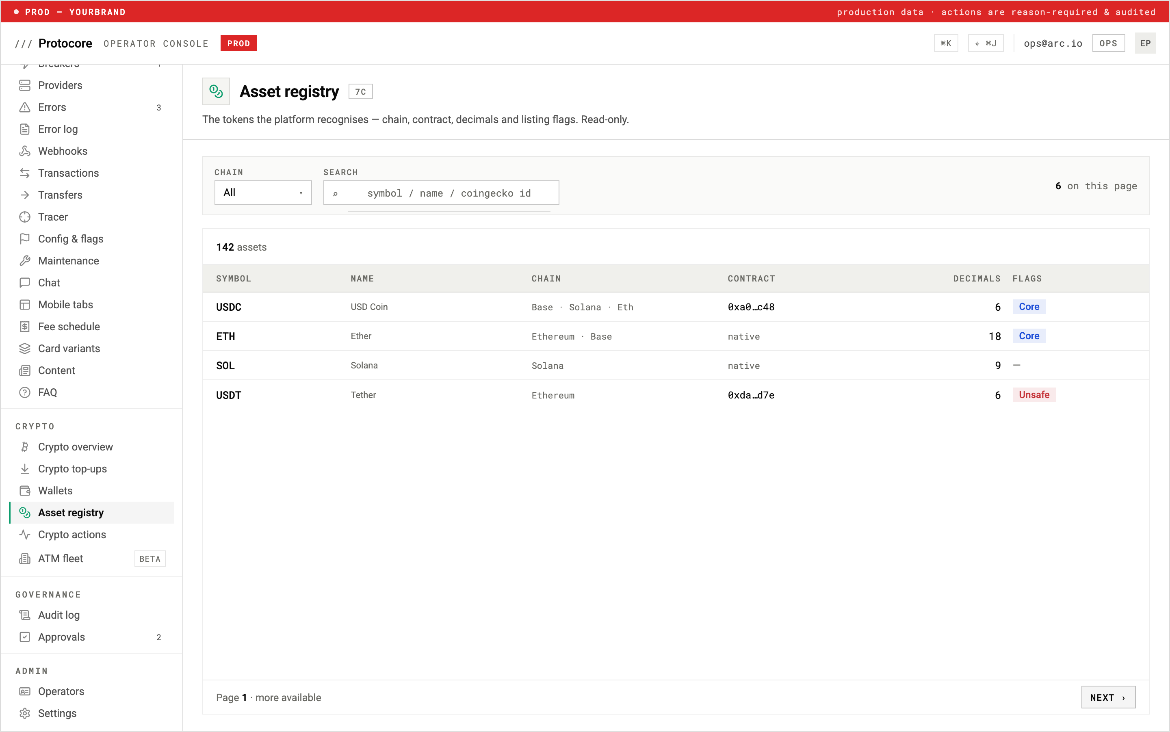Click the Crypto overview bitcoin icon

point(25,447)
